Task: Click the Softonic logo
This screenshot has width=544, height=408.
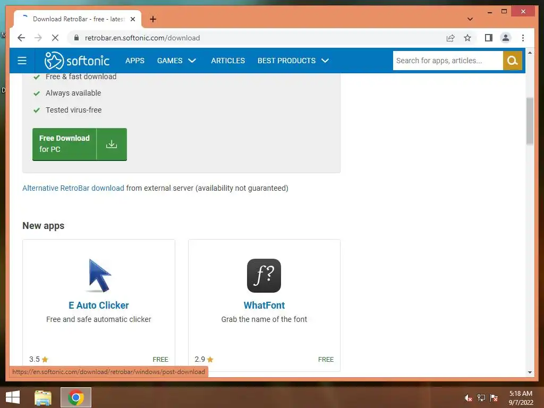Action: pyautogui.click(x=76, y=61)
